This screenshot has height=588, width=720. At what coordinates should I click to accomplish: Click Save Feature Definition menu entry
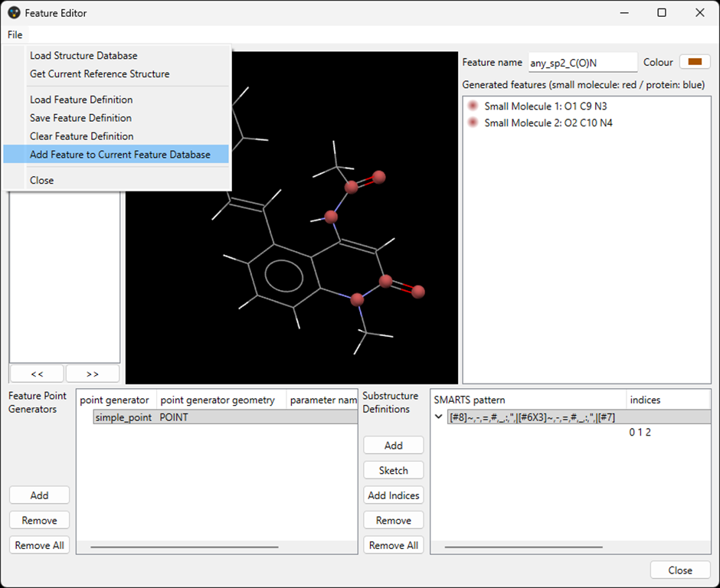80,118
